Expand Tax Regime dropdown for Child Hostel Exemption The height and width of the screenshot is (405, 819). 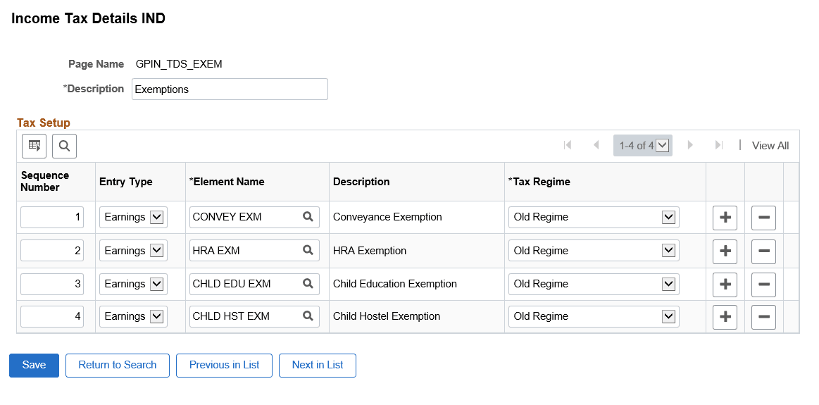pyautogui.click(x=668, y=316)
